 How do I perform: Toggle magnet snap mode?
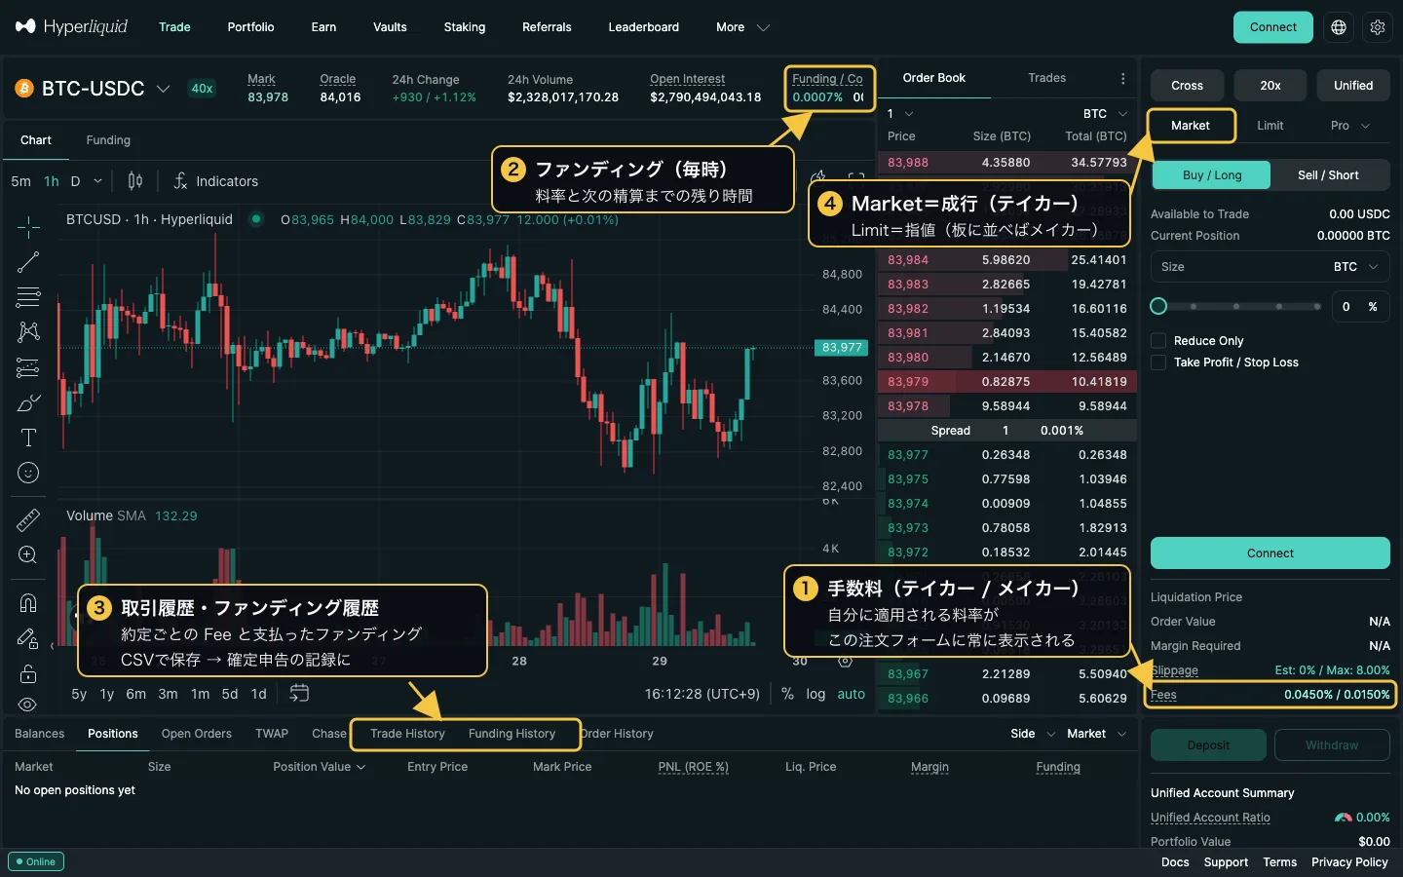click(x=28, y=603)
